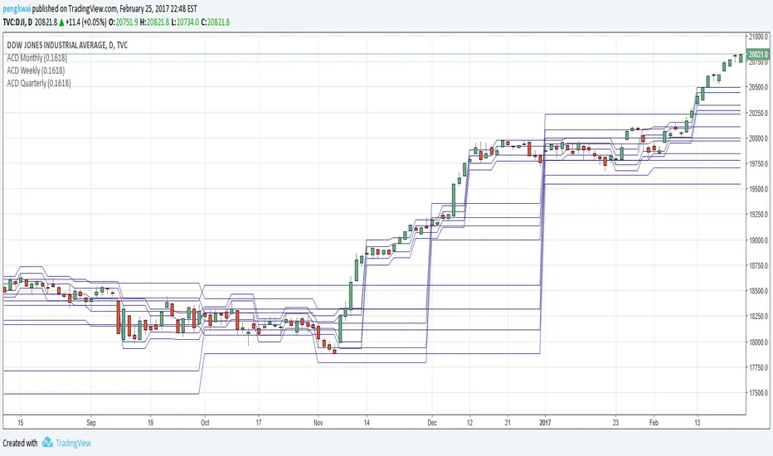Viewport: 773px width, 456px height.
Task: Click the 18250.0 price axis label
Action: (758, 317)
